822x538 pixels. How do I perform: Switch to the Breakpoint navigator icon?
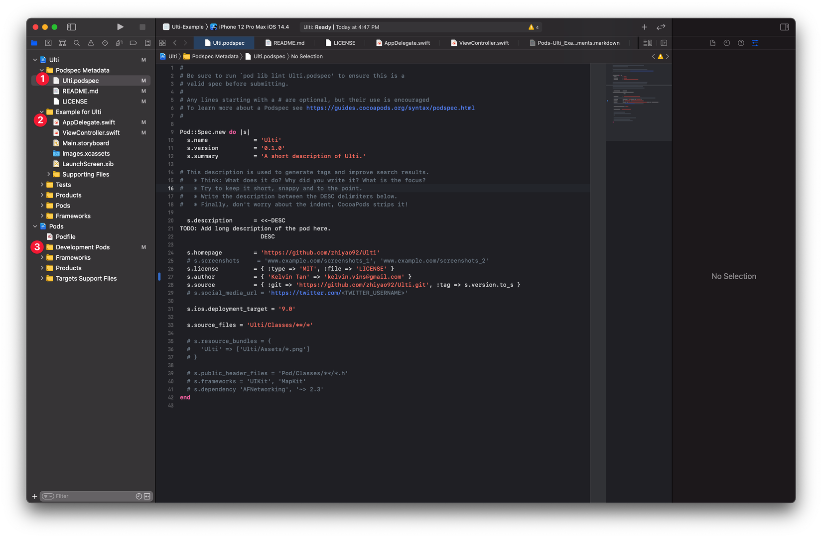[133, 43]
